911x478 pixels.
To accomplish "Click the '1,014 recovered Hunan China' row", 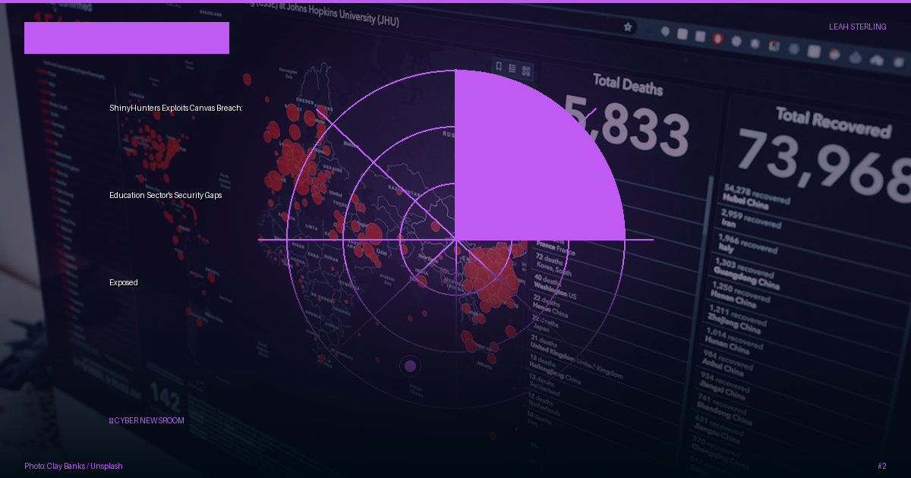I will 733,341.
